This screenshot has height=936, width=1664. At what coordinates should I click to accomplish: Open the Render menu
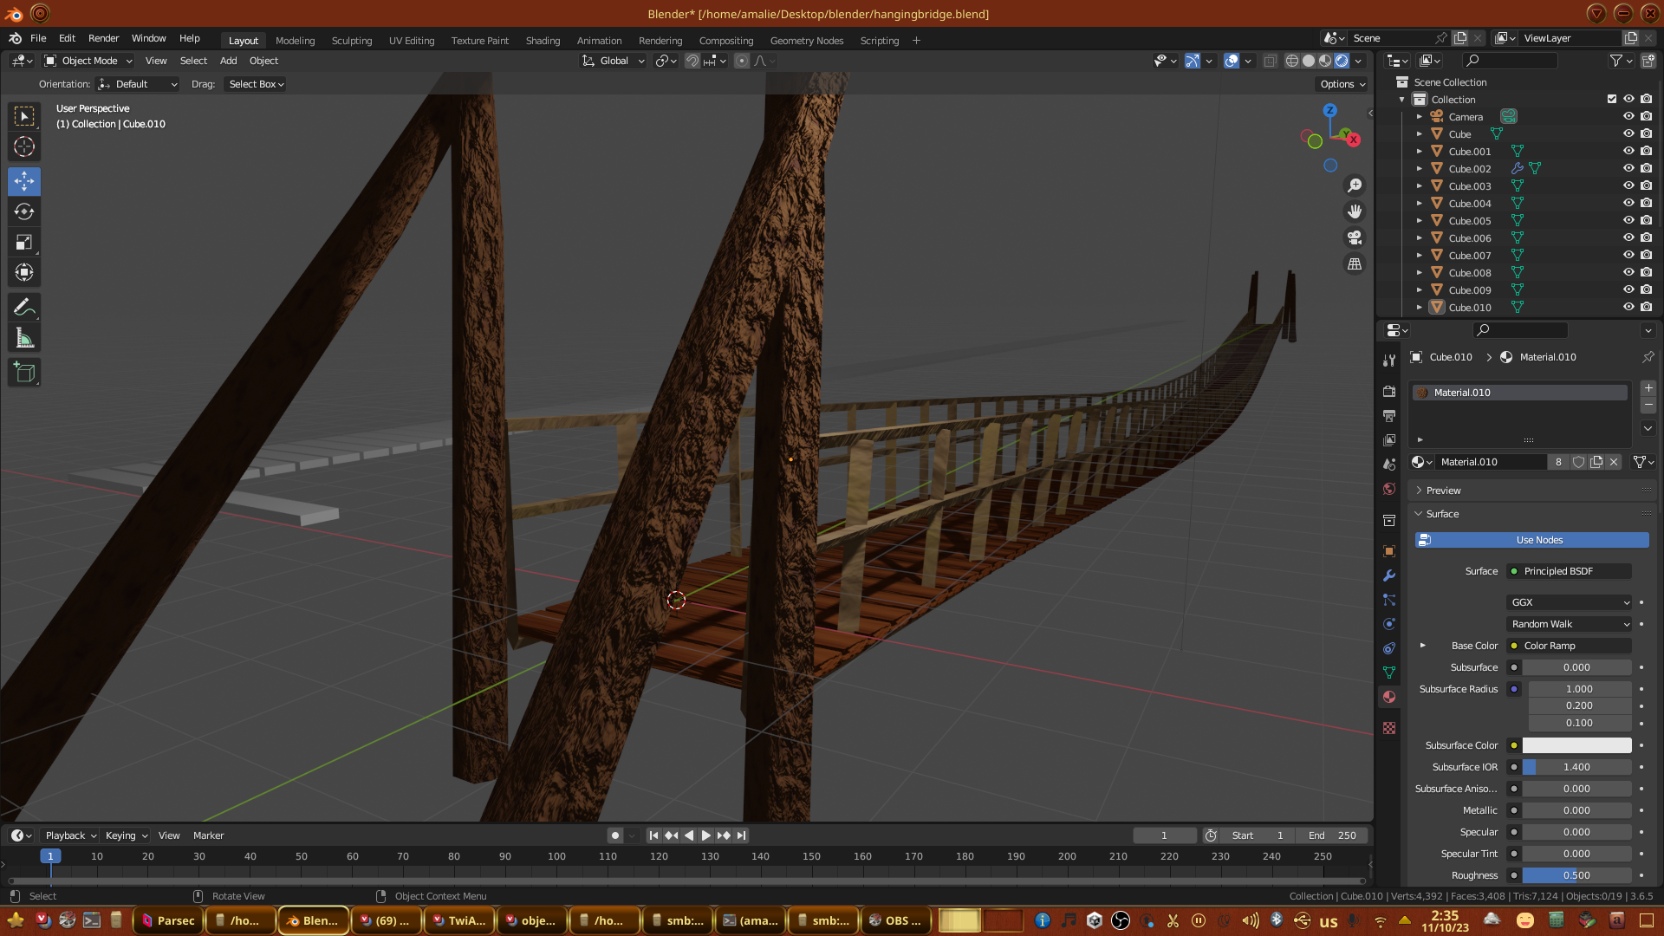coord(103,38)
